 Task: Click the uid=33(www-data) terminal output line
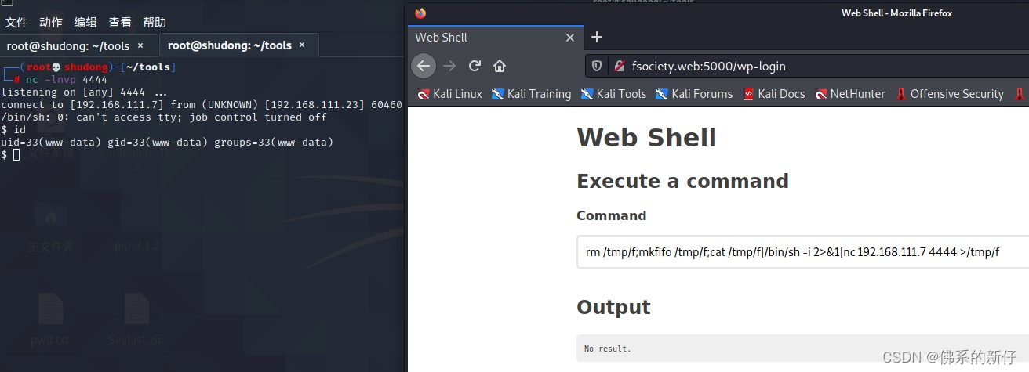167,143
